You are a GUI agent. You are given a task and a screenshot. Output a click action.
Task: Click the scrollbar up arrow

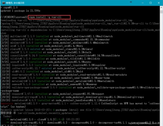[x=161, y=8]
